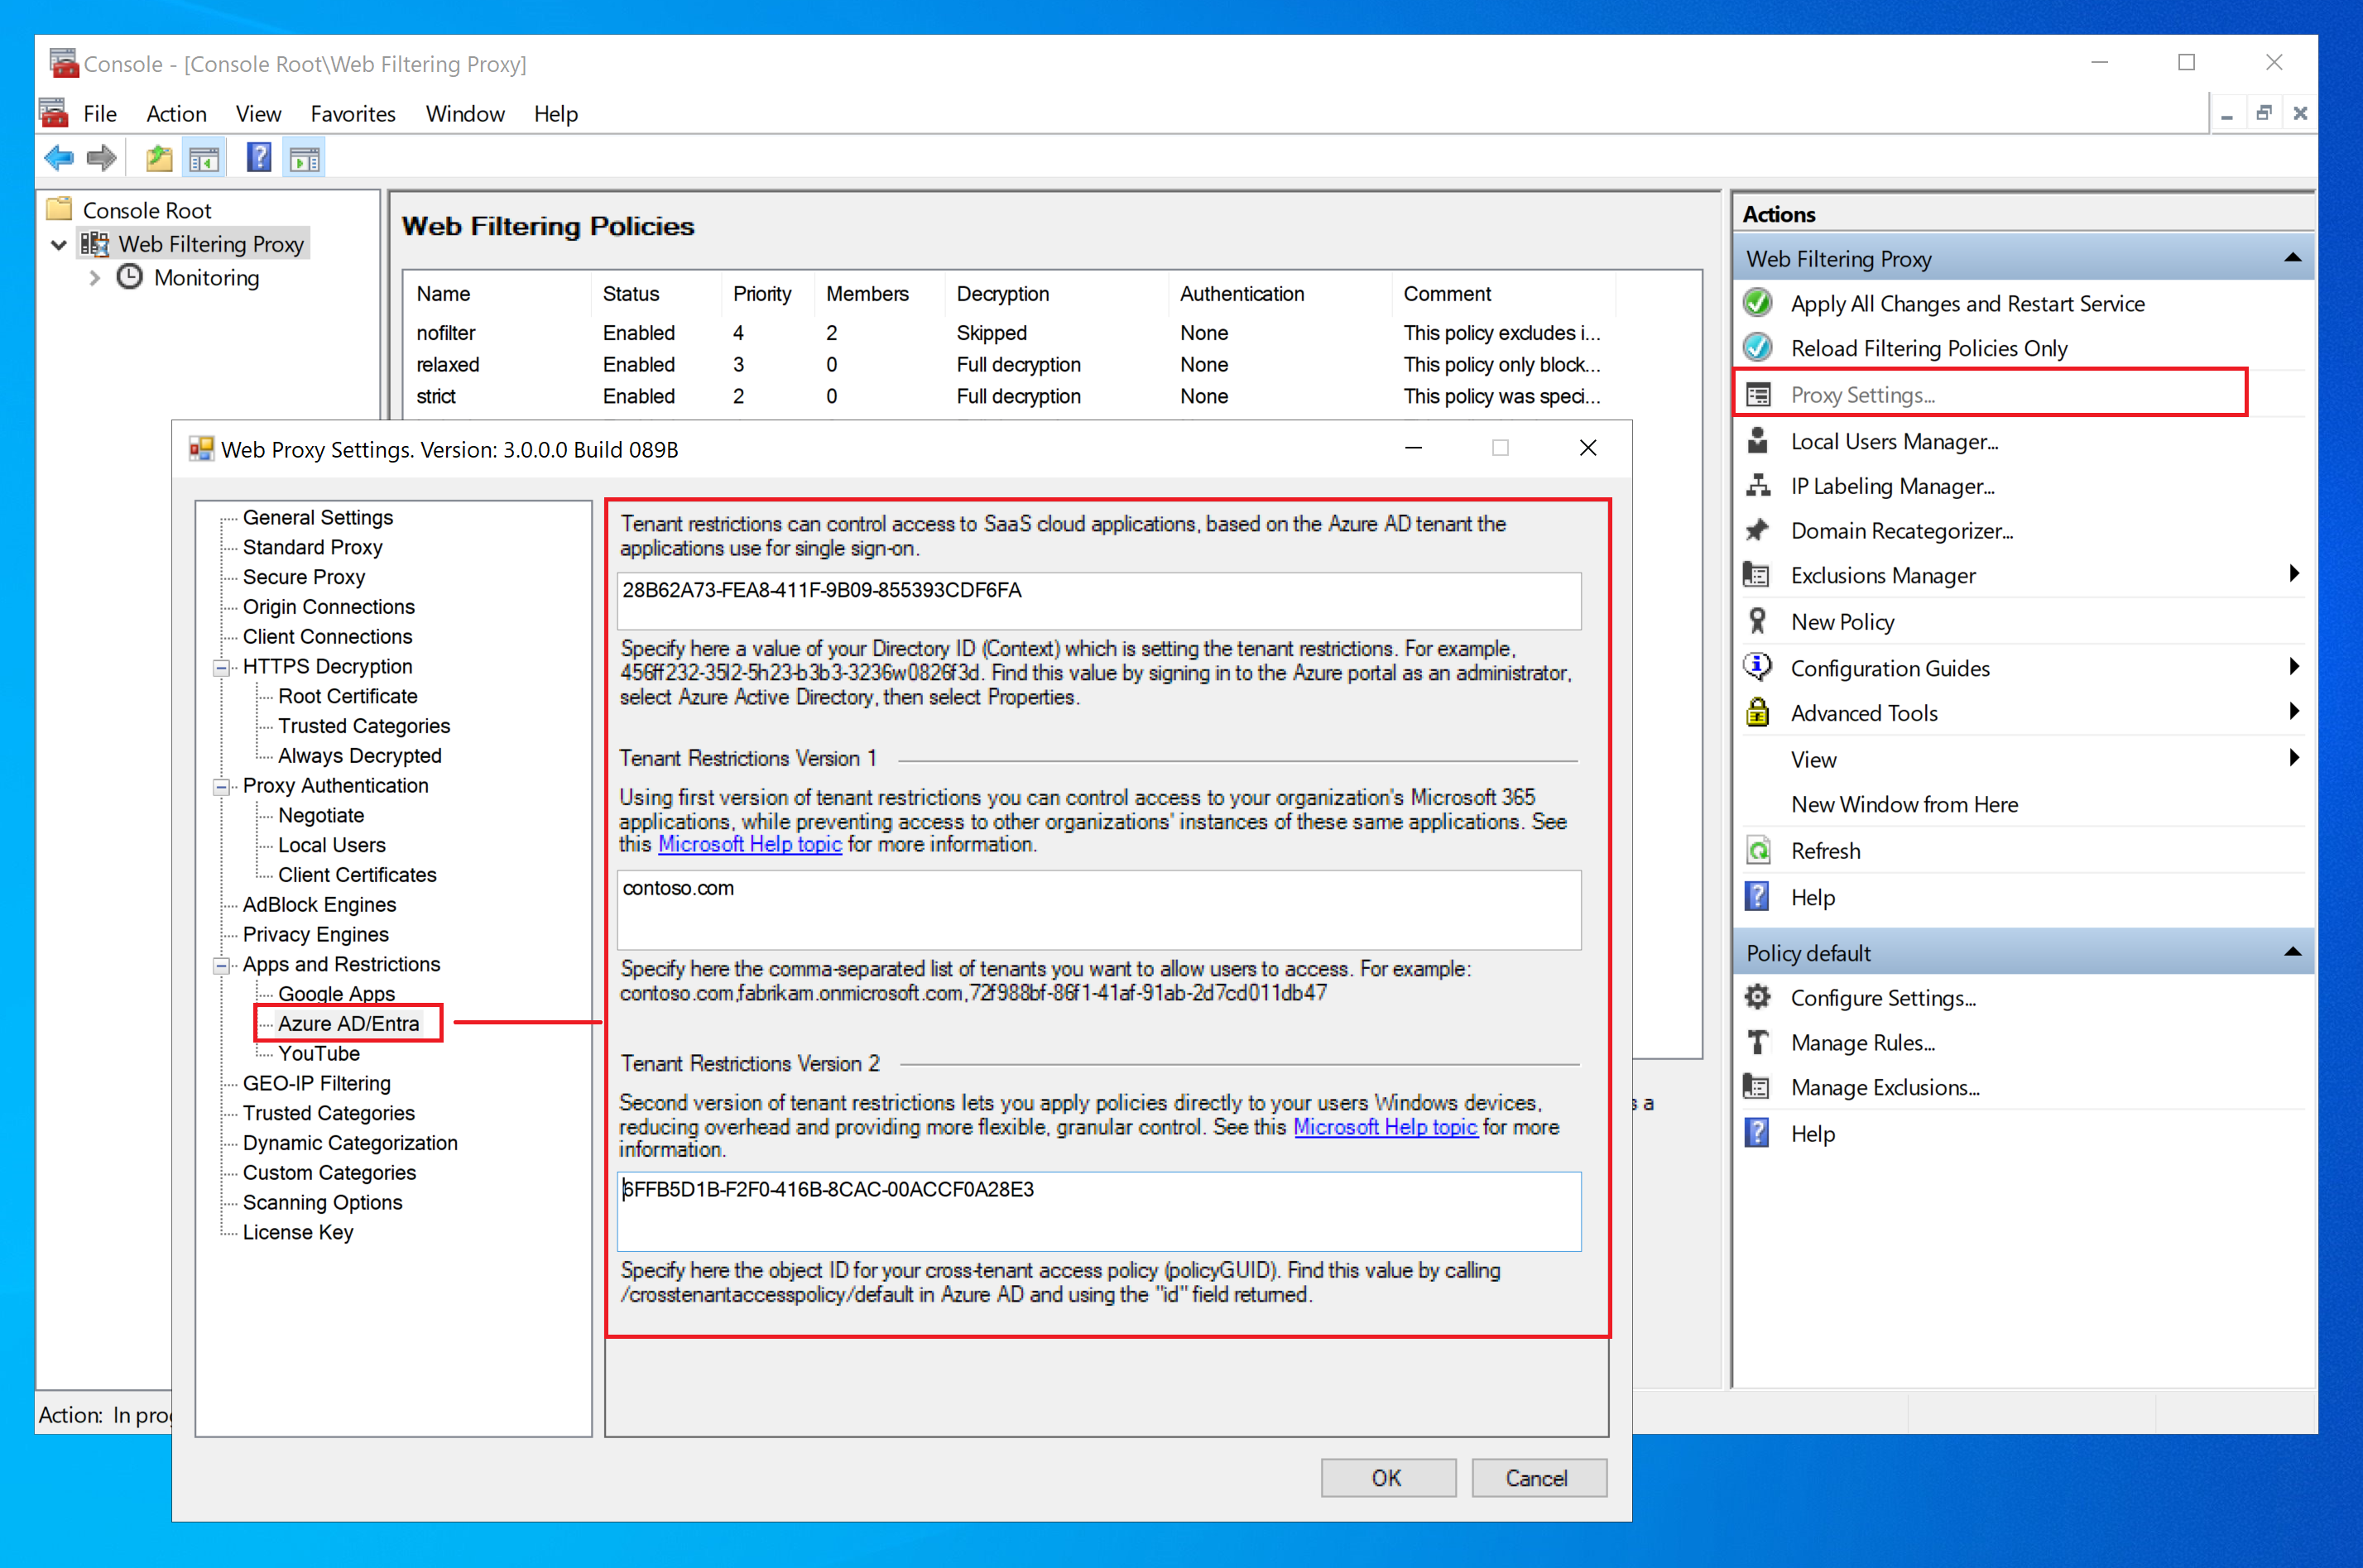The image size is (2363, 1568).
Task: Open Local Users Manager action
Action: click(1894, 441)
